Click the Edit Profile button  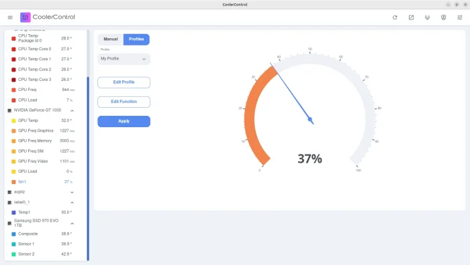(x=124, y=82)
